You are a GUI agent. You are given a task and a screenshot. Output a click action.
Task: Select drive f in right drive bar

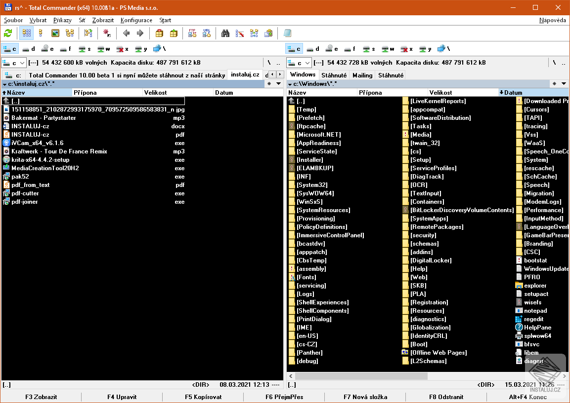[x=351, y=49]
